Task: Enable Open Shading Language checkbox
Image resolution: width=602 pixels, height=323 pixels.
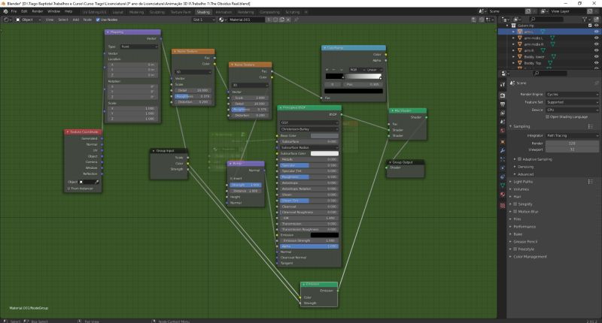Action: tap(547, 117)
